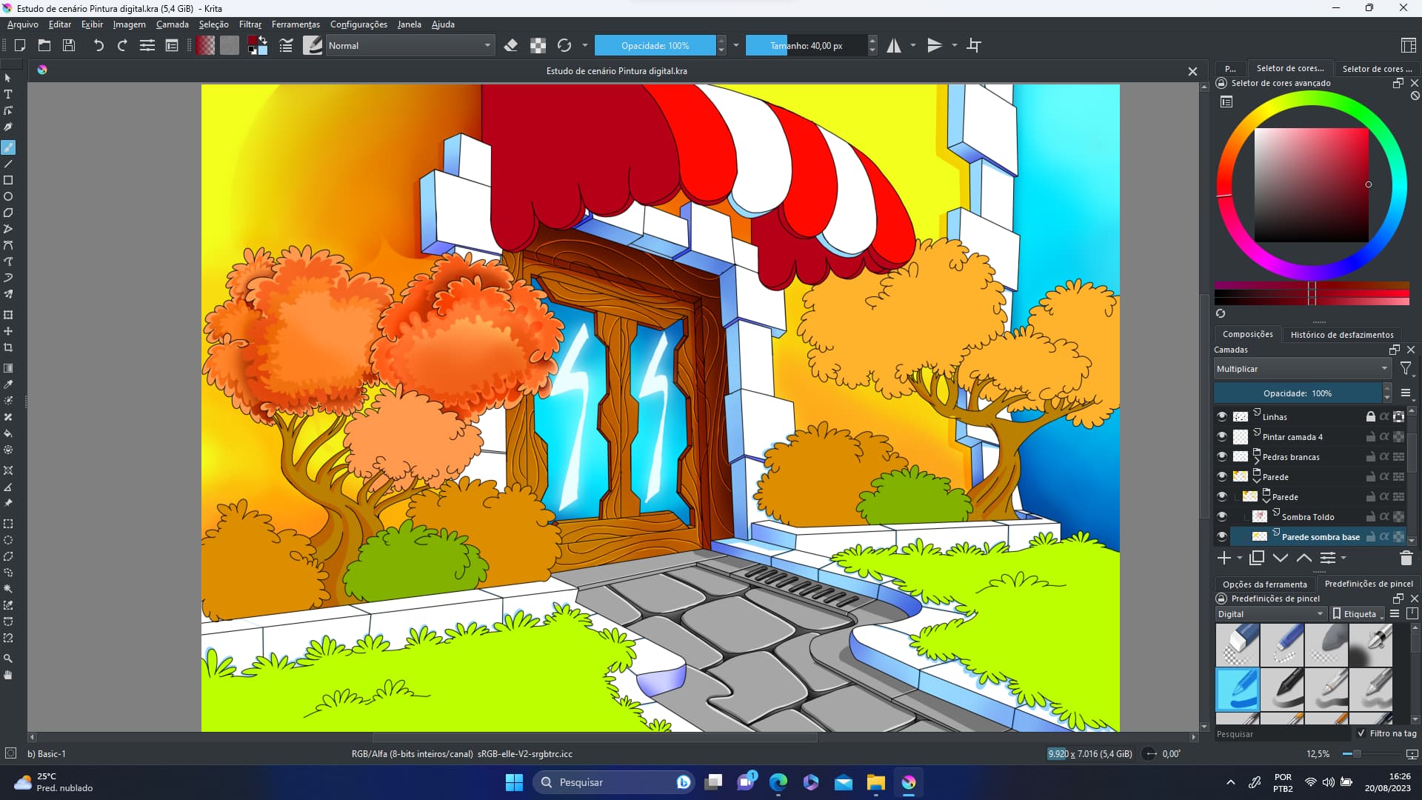Open the Digital brush tag dropdown

(1269, 613)
